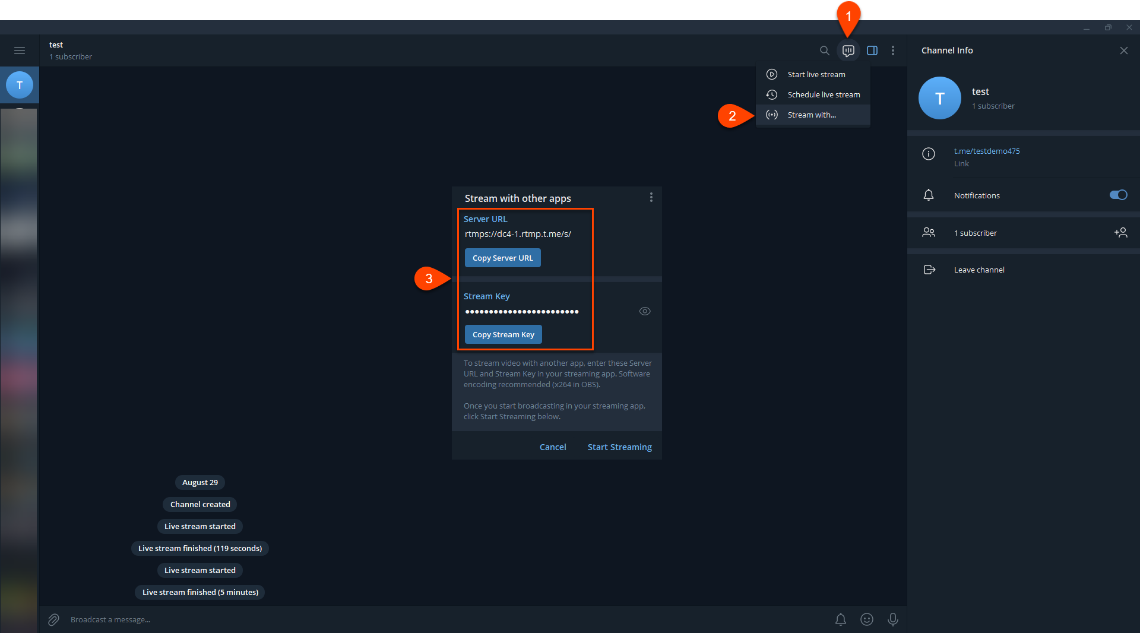Add a subscriber with the add-user icon

1120,232
